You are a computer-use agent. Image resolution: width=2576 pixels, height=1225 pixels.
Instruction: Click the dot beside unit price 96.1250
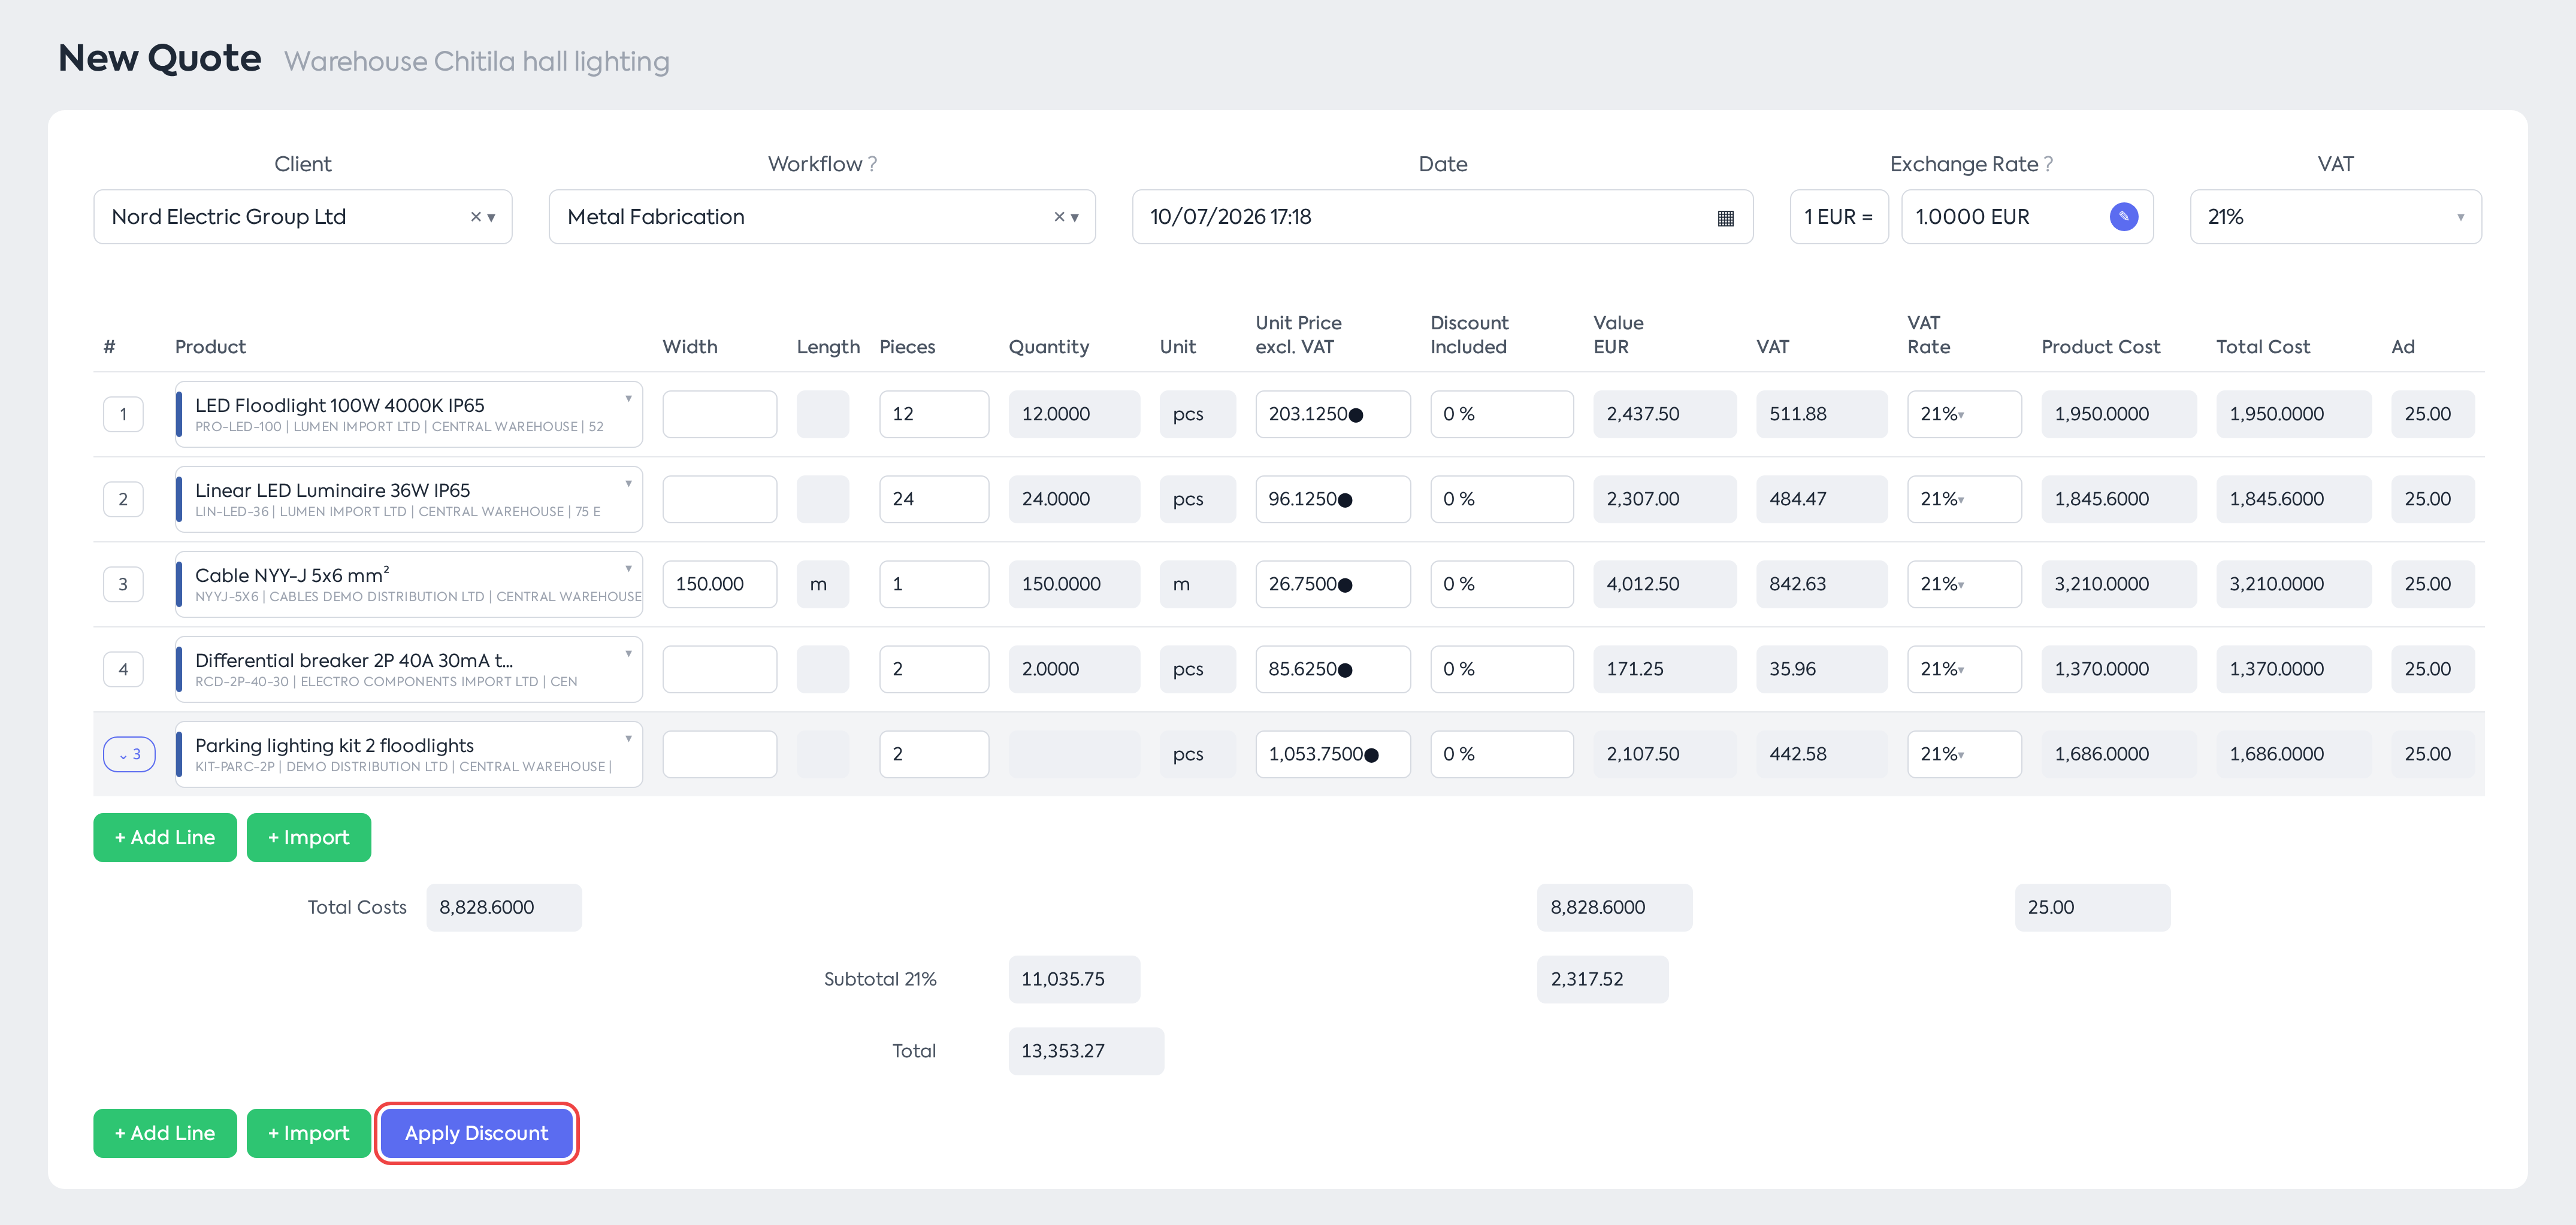(x=1345, y=499)
